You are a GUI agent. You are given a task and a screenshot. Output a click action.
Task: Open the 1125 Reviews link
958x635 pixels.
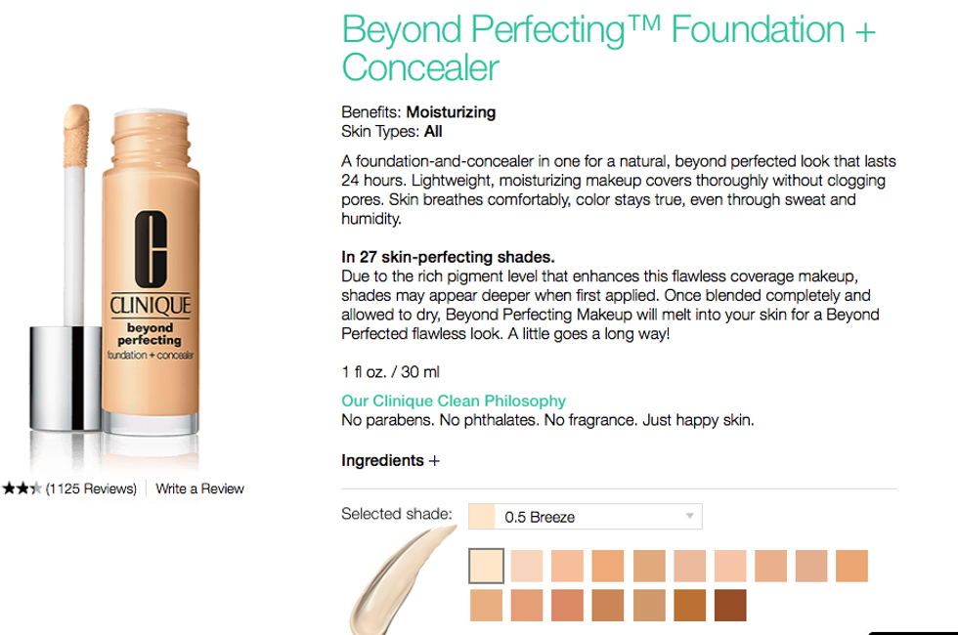coord(91,488)
